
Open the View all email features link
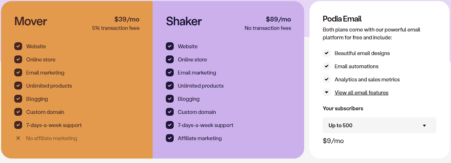click(x=361, y=93)
